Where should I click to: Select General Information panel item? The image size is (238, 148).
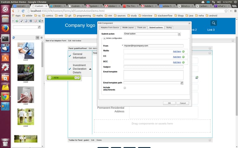tap(79, 56)
